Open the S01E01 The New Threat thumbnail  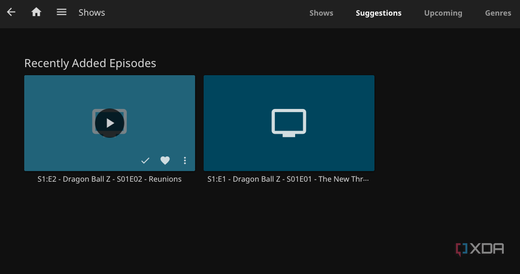pos(289,123)
